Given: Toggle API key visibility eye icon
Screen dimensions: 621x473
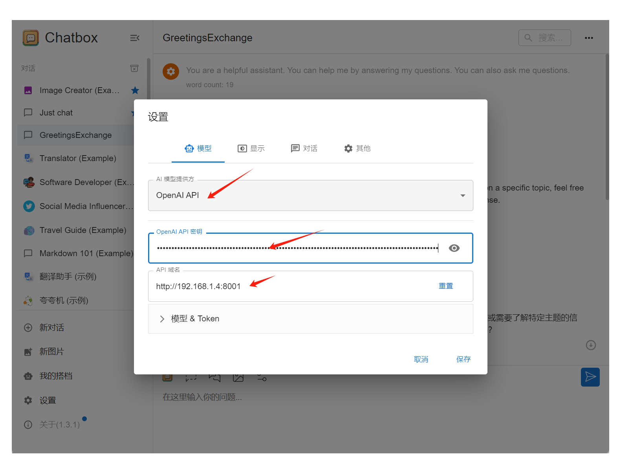Looking at the screenshot, I should tap(454, 248).
